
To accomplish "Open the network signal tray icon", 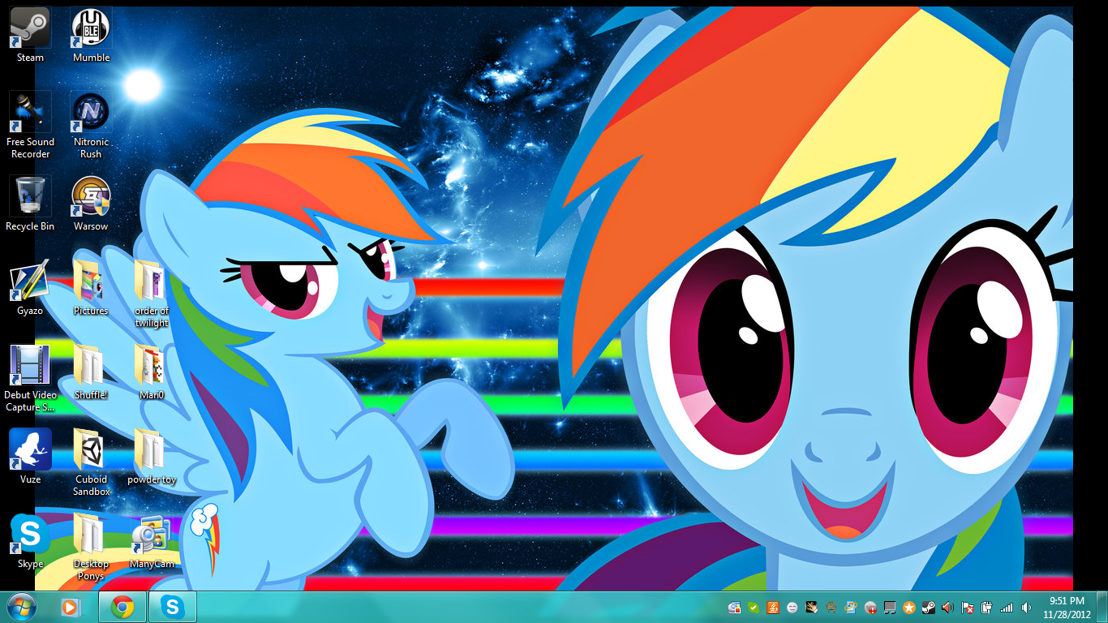I will click(x=1007, y=608).
